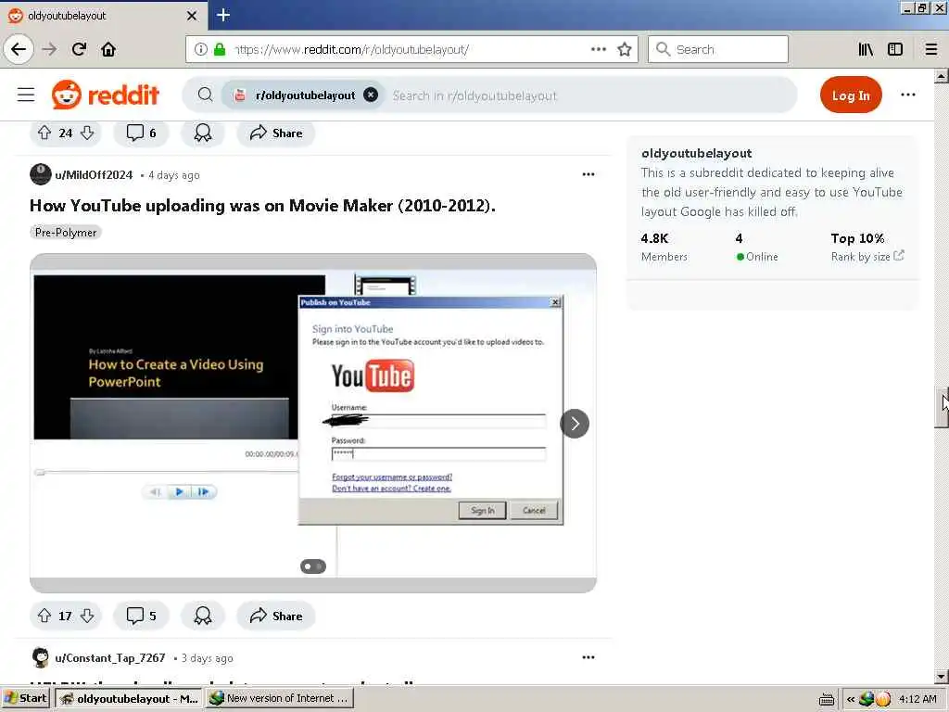
Task: Click the 4:12 AM taskbar clock
Action: point(917,699)
